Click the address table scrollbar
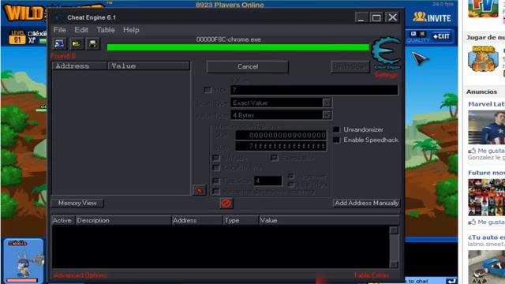 (x=394, y=247)
